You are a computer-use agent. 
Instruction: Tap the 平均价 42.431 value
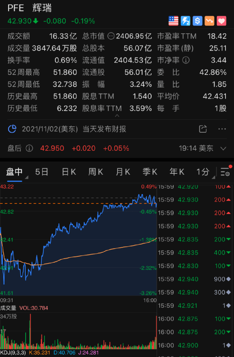pos(215,96)
